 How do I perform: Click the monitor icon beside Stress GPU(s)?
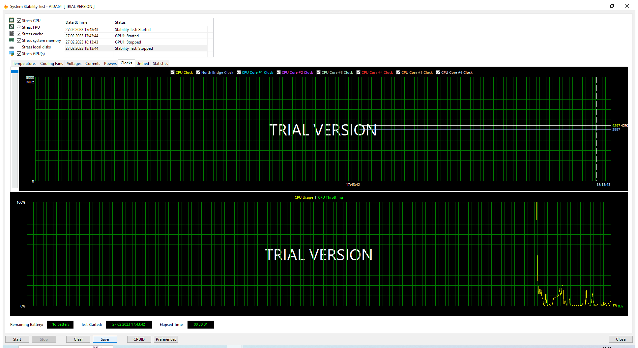[12, 53]
